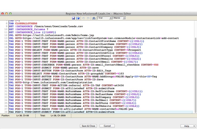The height and width of the screenshot is (140, 197).
Task: Click the Contact0Email {{!COL7}} line
Action: pyautogui.click(x=73, y=62)
